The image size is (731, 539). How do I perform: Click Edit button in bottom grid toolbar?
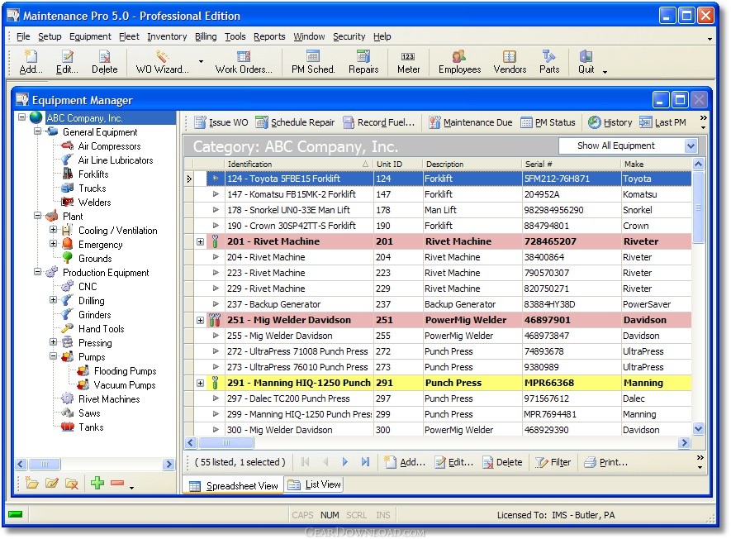click(454, 462)
